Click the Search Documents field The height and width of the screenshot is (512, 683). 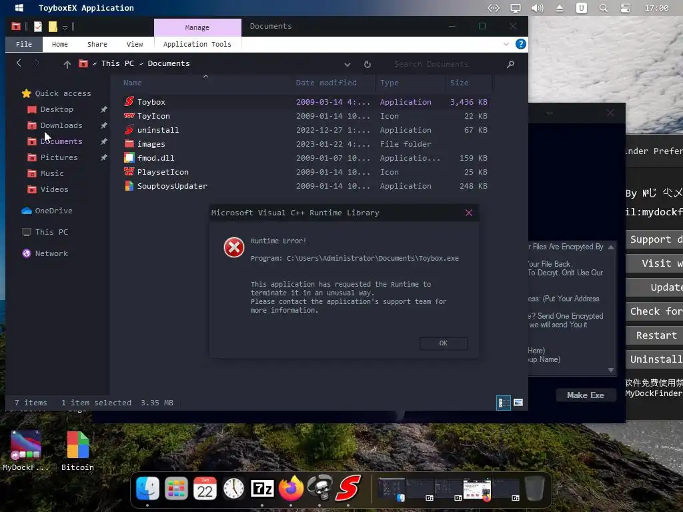[x=445, y=64]
